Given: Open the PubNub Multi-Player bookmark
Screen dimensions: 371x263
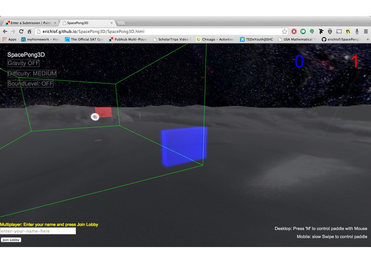Looking at the screenshot, I should (x=128, y=39).
